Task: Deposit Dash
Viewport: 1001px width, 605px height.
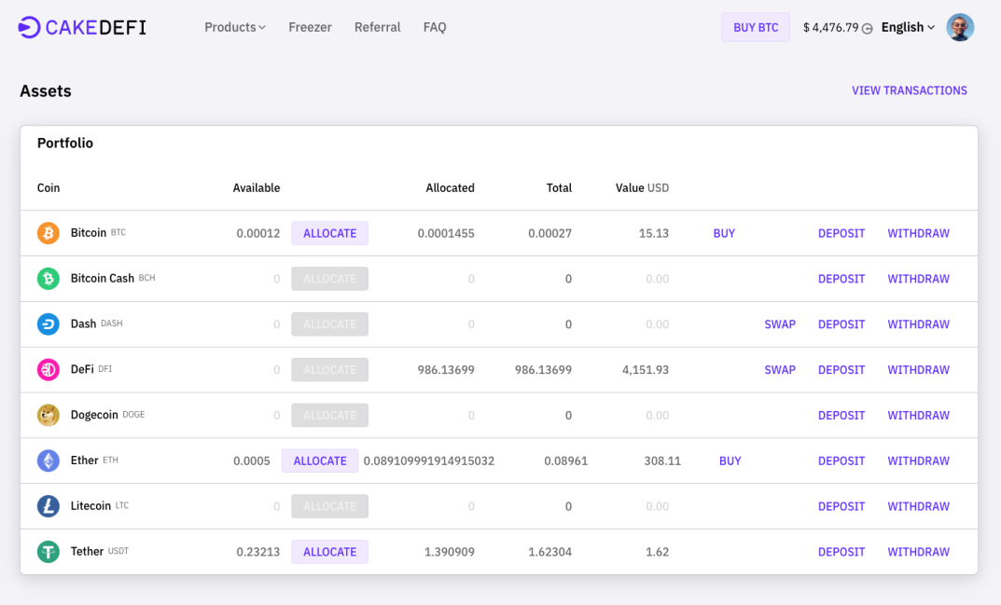Action: pyautogui.click(x=841, y=324)
